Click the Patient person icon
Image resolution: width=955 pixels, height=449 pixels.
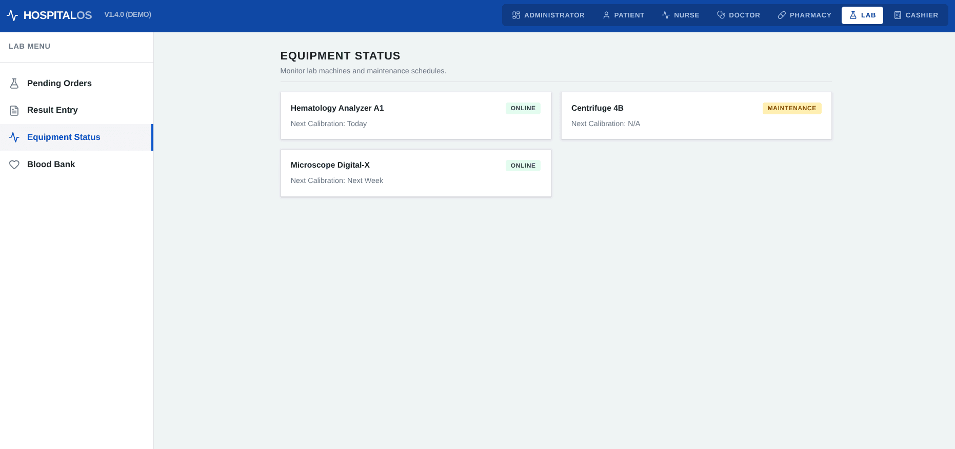coord(606,15)
